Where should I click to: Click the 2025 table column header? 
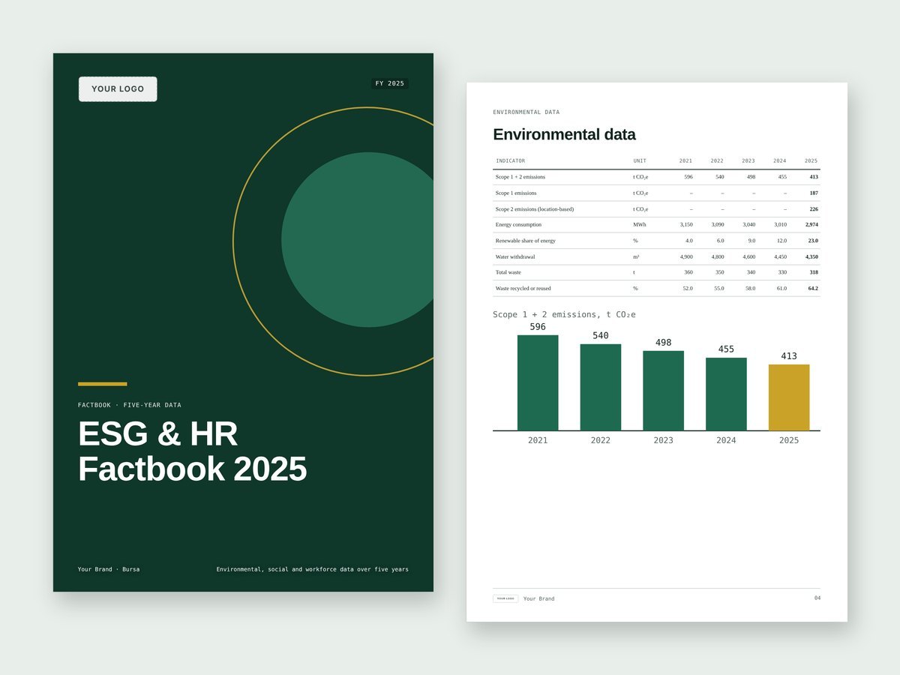[811, 160]
